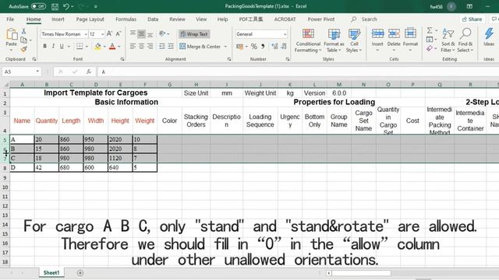This screenshot has height=280, width=499.
Task: Click the Undo icon
Action: pos(66,6)
